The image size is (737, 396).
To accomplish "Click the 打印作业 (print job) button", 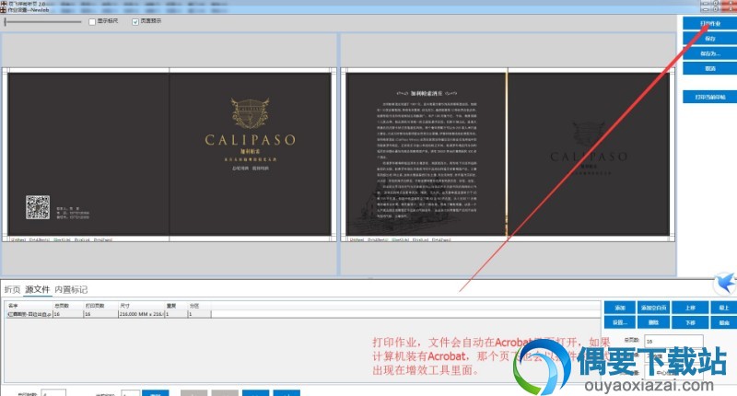I will click(709, 24).
